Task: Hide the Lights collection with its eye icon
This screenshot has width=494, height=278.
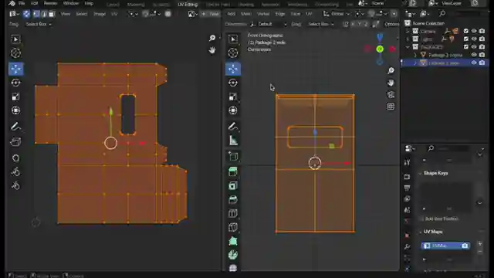Action: [474, 39]
